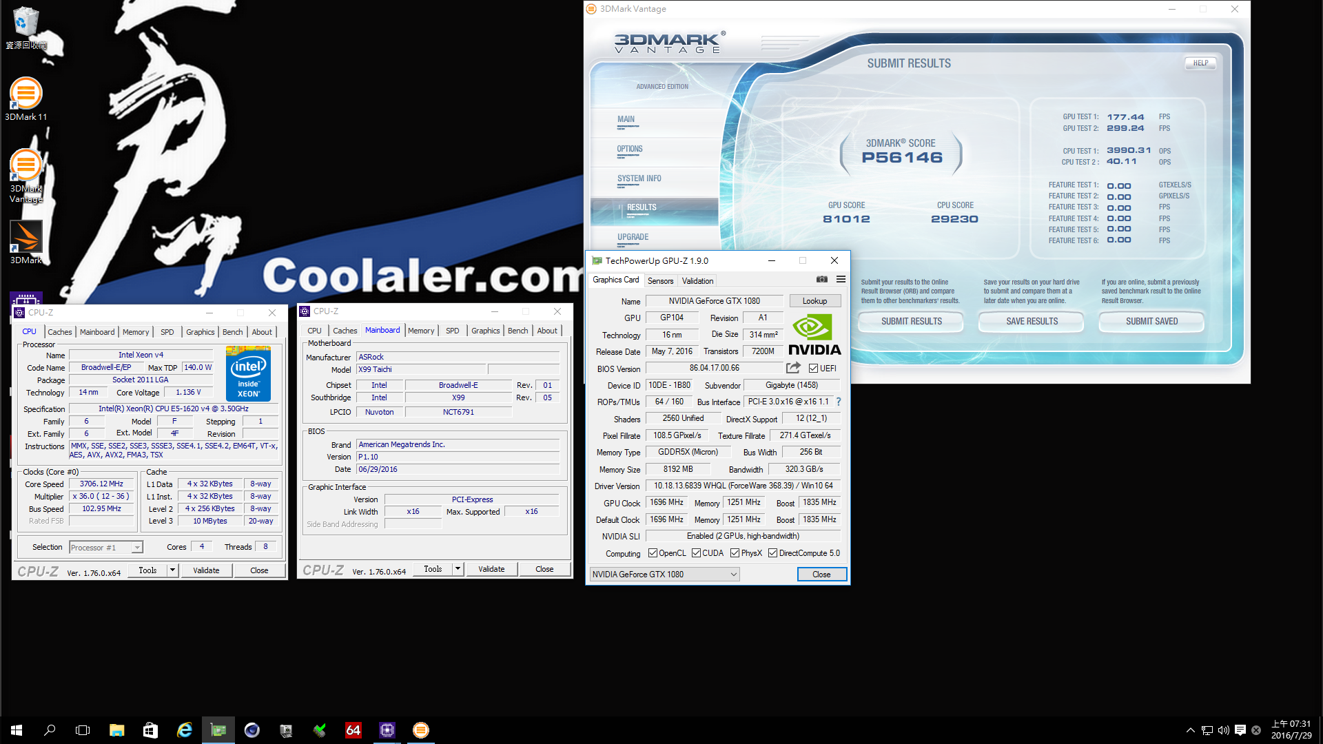Click the driver version field in GPU-Z
This screenshot has width=1323, height=744.
click(743, 486)
